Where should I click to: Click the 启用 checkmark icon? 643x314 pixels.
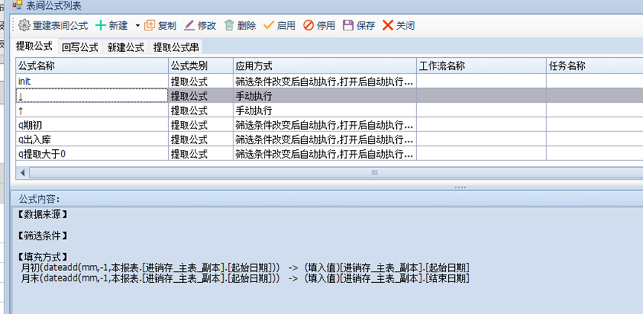tap(268, 25)
